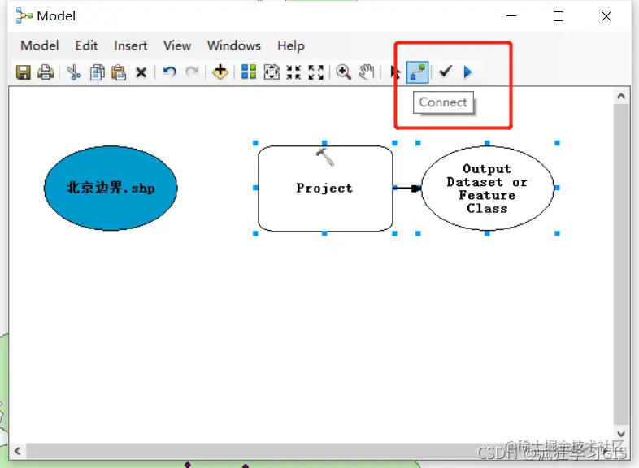
Task: Open the View menu
Action: (177, 45)
